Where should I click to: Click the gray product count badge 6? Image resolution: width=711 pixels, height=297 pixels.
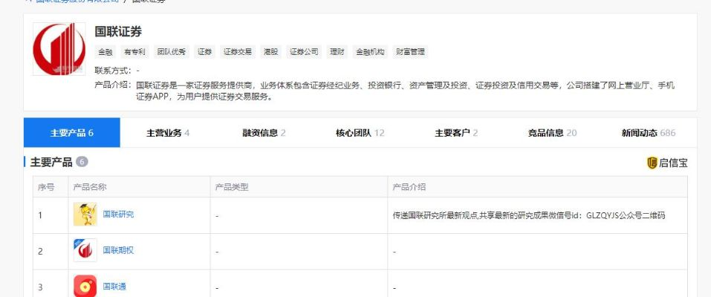click(82, 162)
